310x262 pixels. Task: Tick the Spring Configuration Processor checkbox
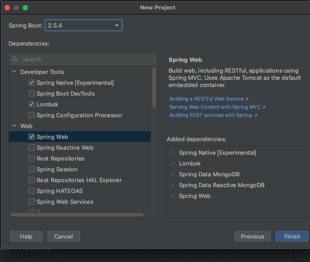tap(32, 115)
